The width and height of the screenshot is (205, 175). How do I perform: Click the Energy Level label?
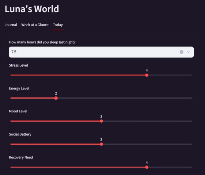[19, 88]
